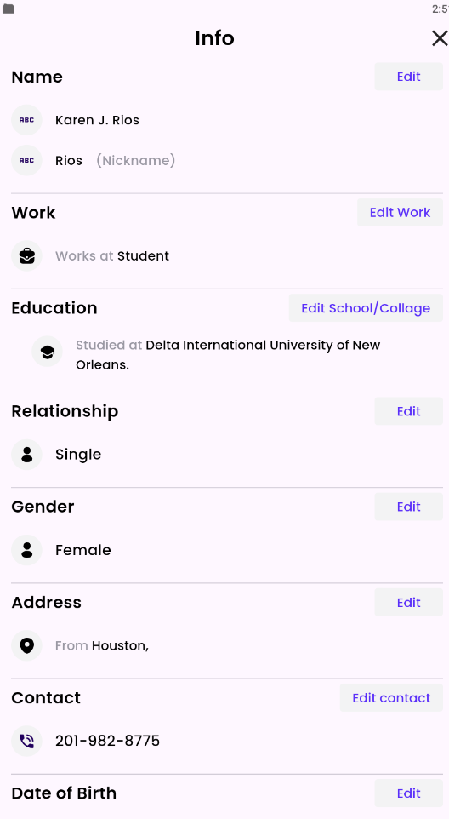Select phone number 201-982-8775

click(x=107, y=741)
